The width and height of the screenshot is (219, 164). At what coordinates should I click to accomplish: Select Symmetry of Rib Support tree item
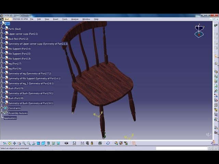34,78
